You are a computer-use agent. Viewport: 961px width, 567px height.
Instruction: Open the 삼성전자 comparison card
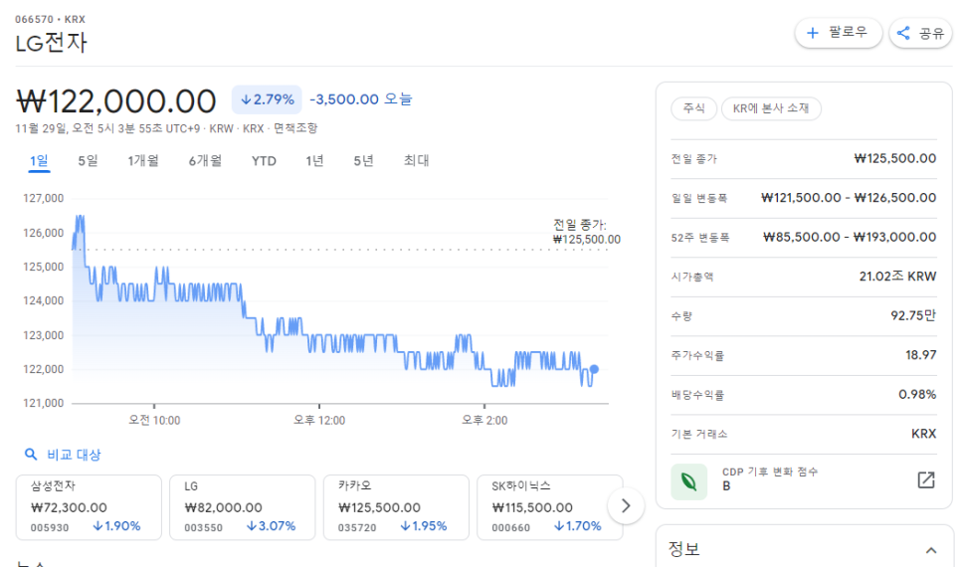tap(89, 507)
